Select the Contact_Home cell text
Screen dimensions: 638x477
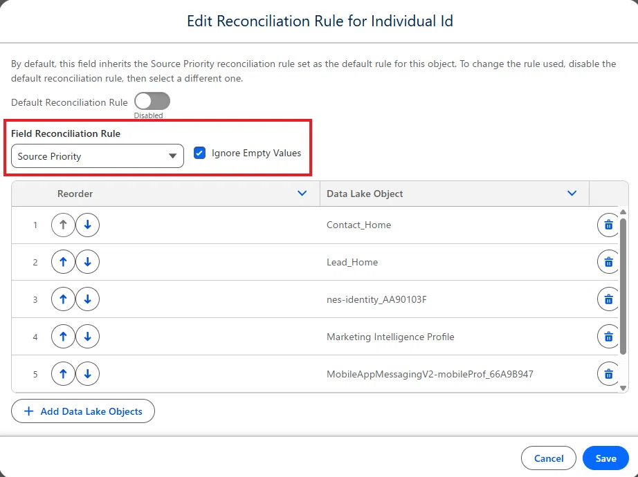pyautogui.click(x=358, y=225)
